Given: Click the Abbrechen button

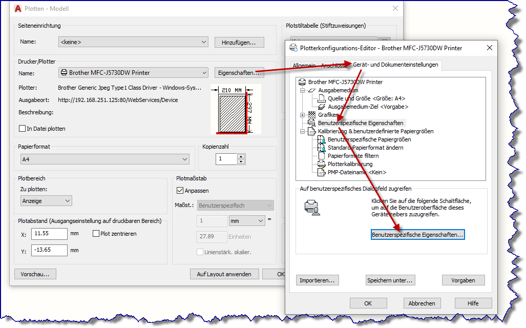Looking at the screenshot, I should 422,303.
